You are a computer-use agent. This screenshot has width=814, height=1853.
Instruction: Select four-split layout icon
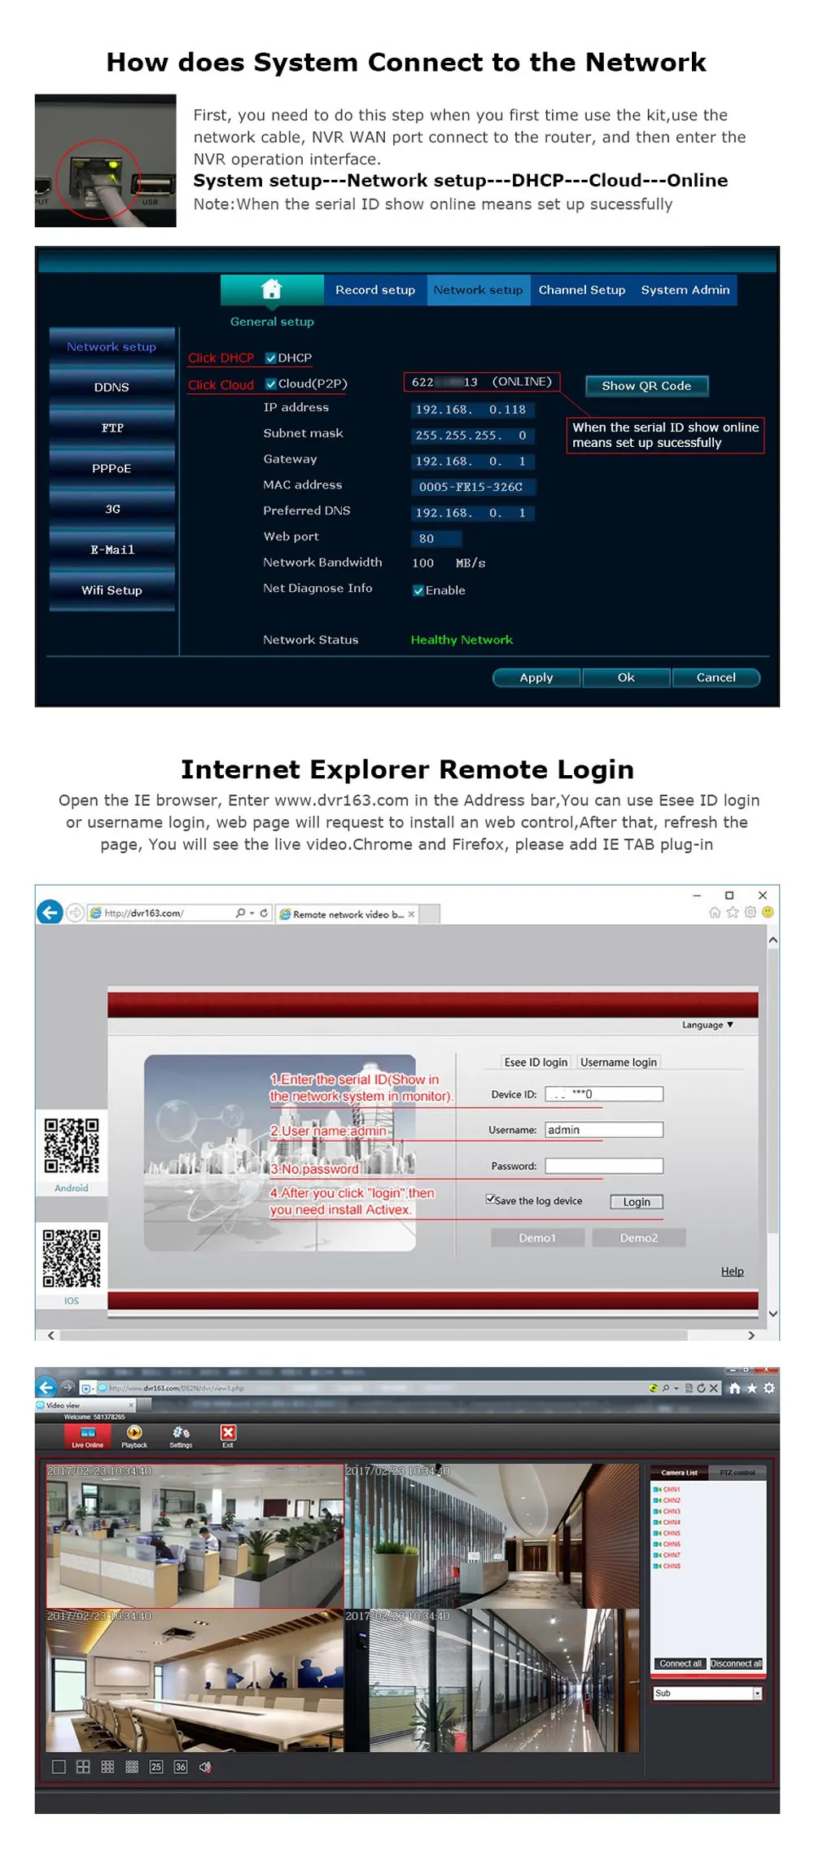83,1767
